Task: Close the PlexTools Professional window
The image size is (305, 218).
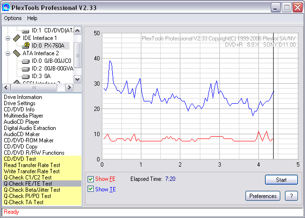Action: pyautogui.click(x=297, y=8)
